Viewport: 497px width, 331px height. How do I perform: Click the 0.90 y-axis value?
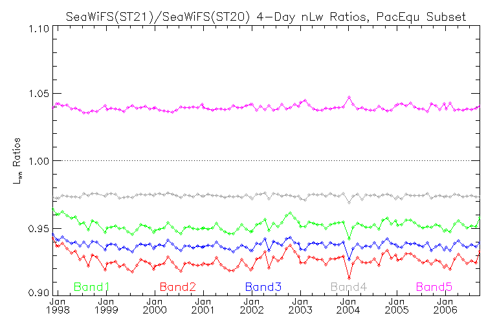[x=39, y=292]
